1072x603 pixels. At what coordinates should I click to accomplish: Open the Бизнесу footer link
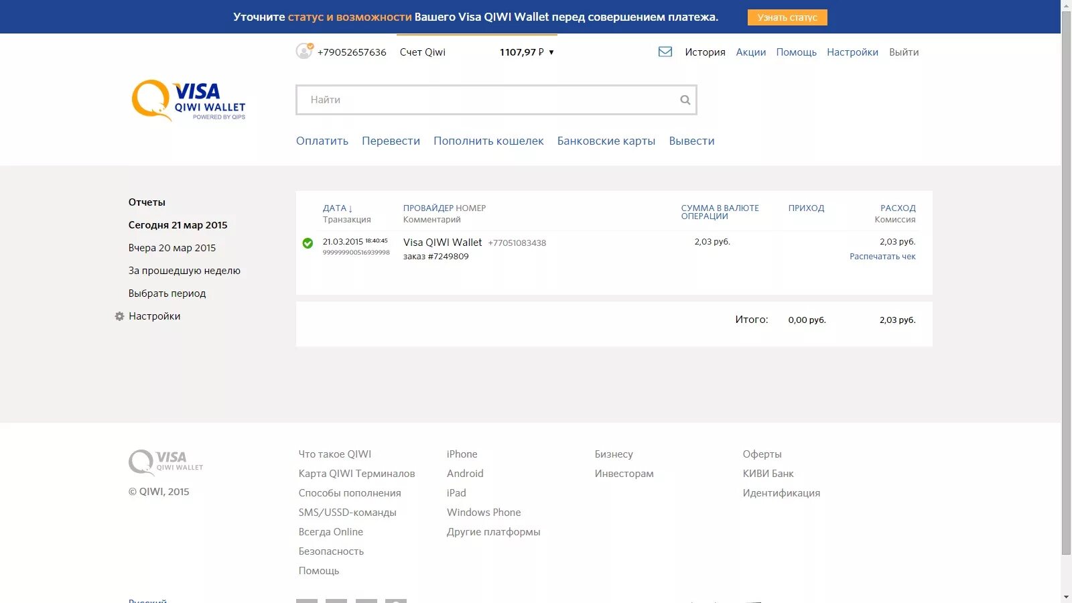(614, 454)
